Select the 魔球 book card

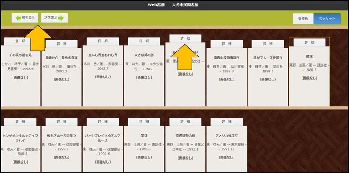click(309, 76)
